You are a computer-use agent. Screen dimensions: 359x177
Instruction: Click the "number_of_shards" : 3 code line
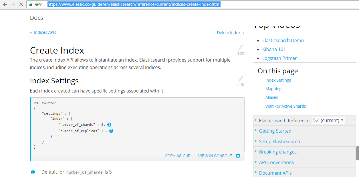tap(82, 125)
